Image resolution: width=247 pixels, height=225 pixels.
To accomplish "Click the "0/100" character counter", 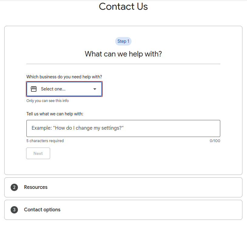I will 215,141.
